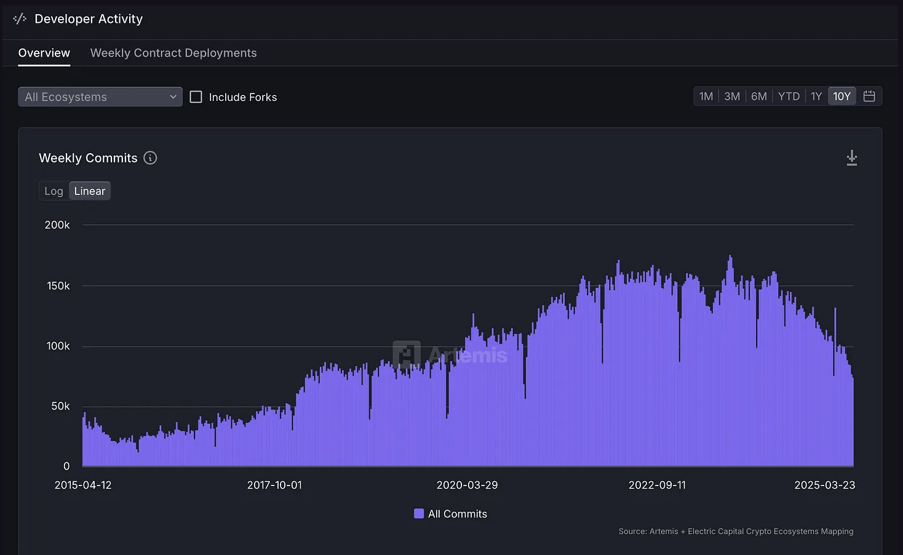The height and width of the screenshot is (555, 903).
Task: Switch chart scale to Log
Action: pos(54,191)
